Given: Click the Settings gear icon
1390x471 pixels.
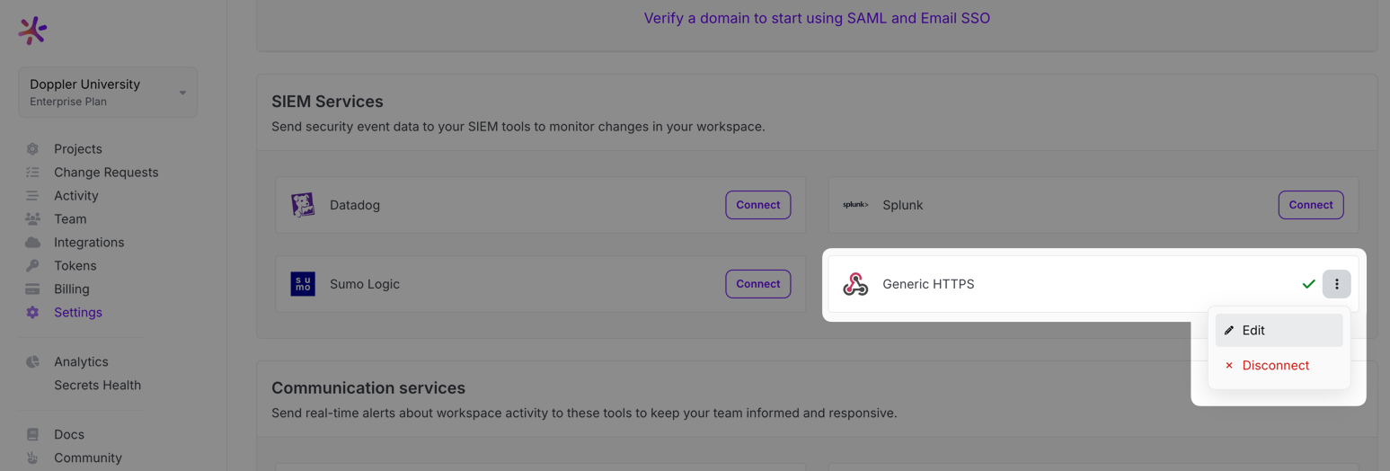Looking at the screenshot, I should pos(32,313).
